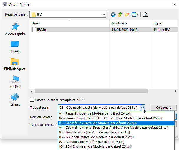Sort by Modifié le column
The width and height of the screenshot is (179, 150).
tap(131, 23)
